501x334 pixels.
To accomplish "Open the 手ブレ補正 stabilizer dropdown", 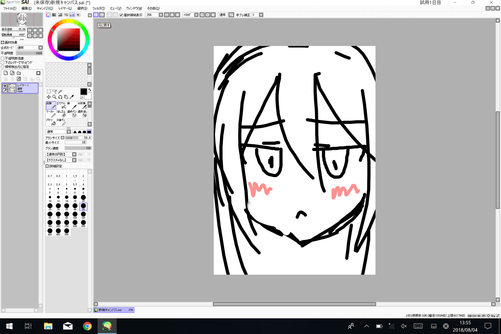I will (261, 15).
